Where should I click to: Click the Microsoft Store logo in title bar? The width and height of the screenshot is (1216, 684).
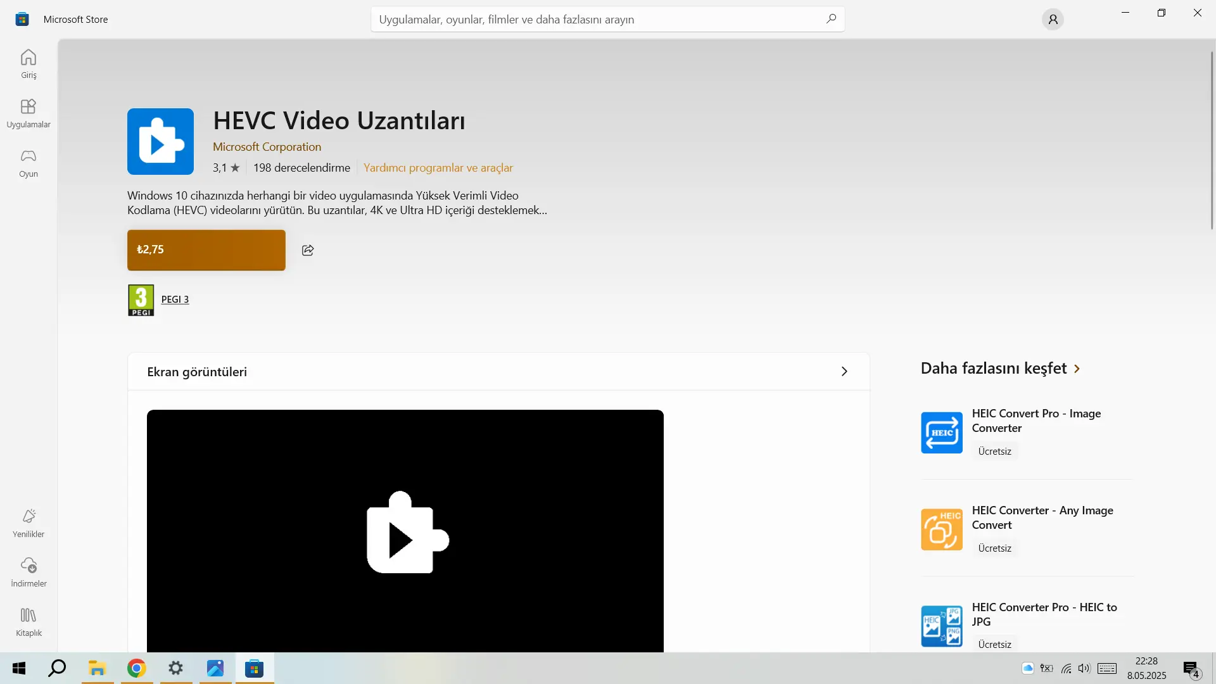(22, 19)
